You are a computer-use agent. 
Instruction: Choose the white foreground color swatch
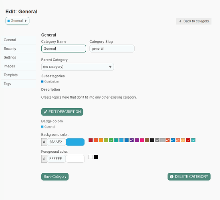pyautogui.click(x=91, y=157)
